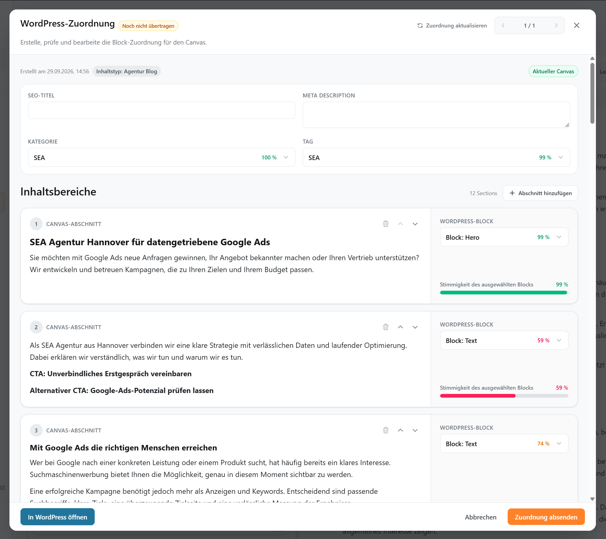Delete canvas section 3 with trash icon

point(386,430)
